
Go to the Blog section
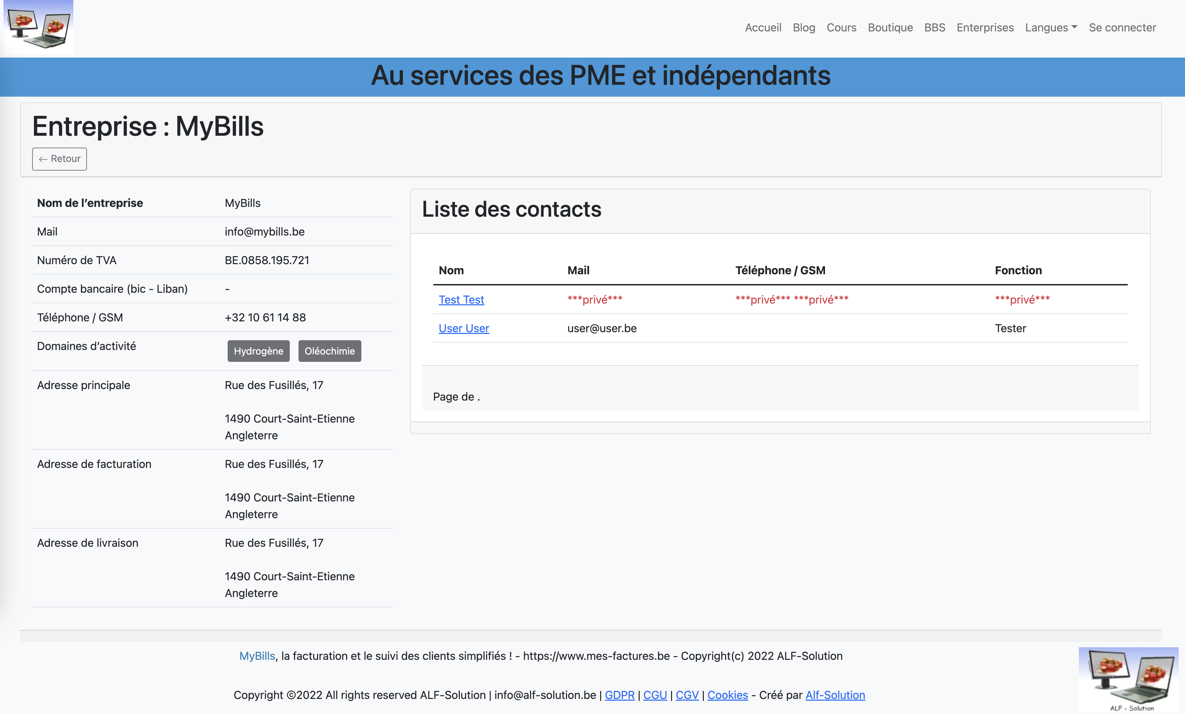click(804, 28)
